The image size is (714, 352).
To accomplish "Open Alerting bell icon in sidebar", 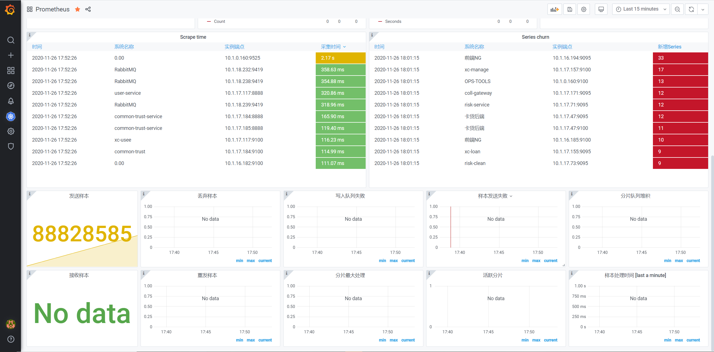I will [x=11, y=101].
